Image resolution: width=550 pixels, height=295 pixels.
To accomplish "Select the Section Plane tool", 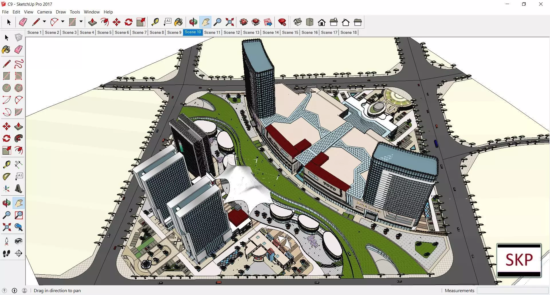I will (19, 253).
